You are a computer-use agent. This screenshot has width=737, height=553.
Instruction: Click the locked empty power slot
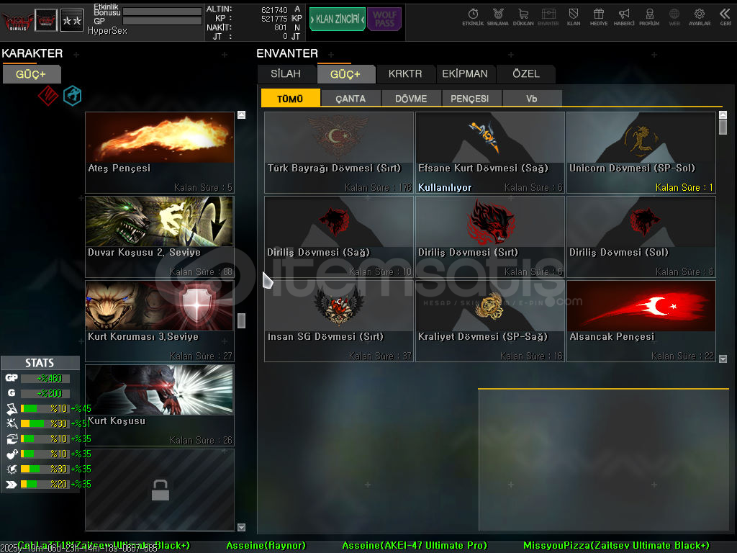(x=160, y=490)
